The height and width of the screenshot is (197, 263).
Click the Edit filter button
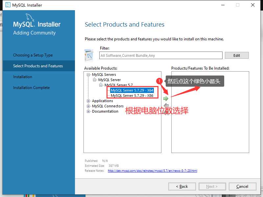click(x=237, y=55)
